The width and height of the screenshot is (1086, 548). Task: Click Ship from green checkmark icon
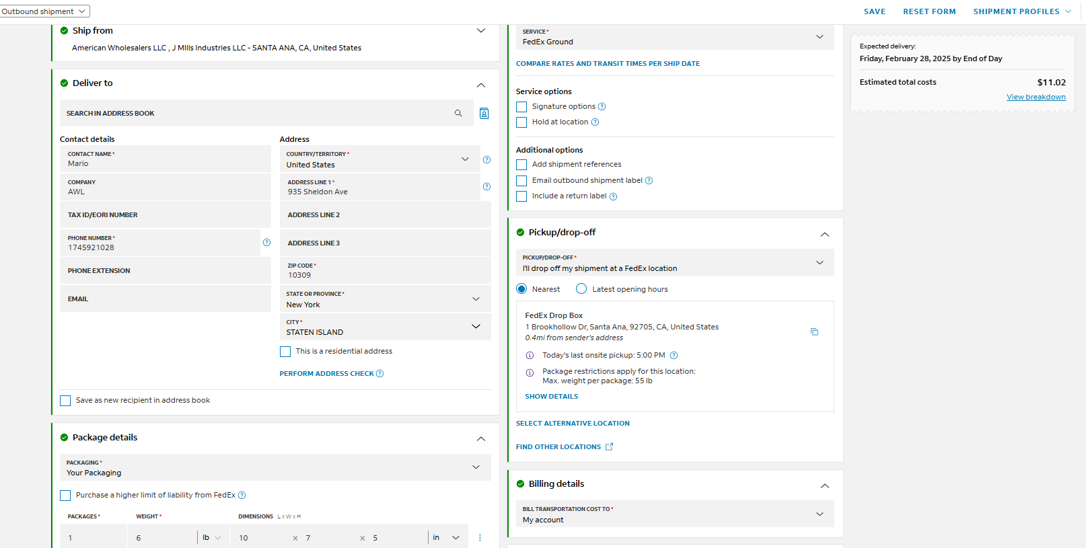[65, 31]
